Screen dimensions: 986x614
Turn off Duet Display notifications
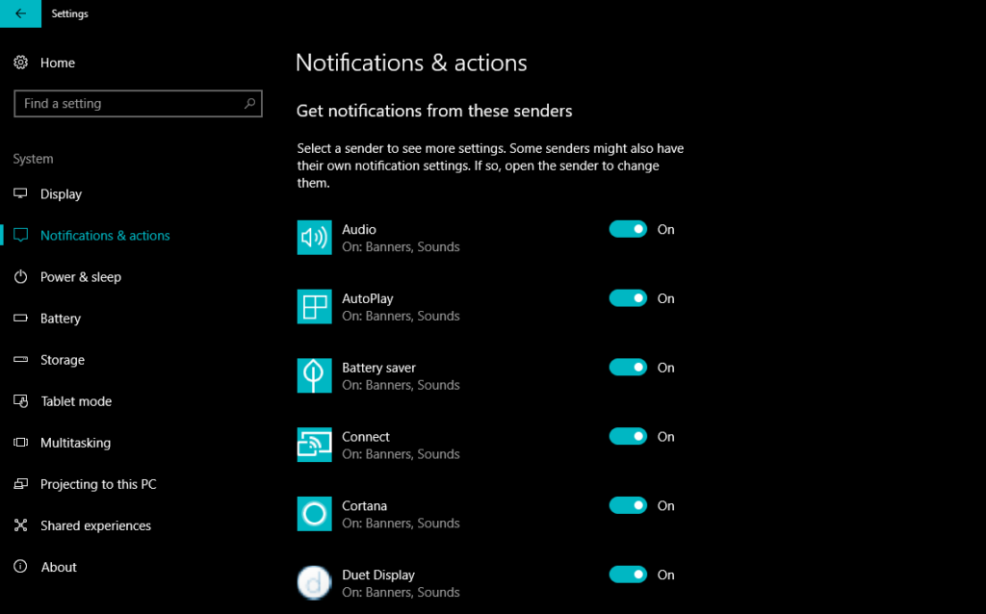point(628,575)
